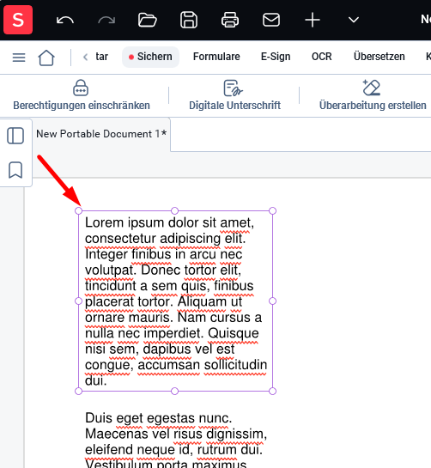Switch to the E-Sign tab

coord(276,57)
